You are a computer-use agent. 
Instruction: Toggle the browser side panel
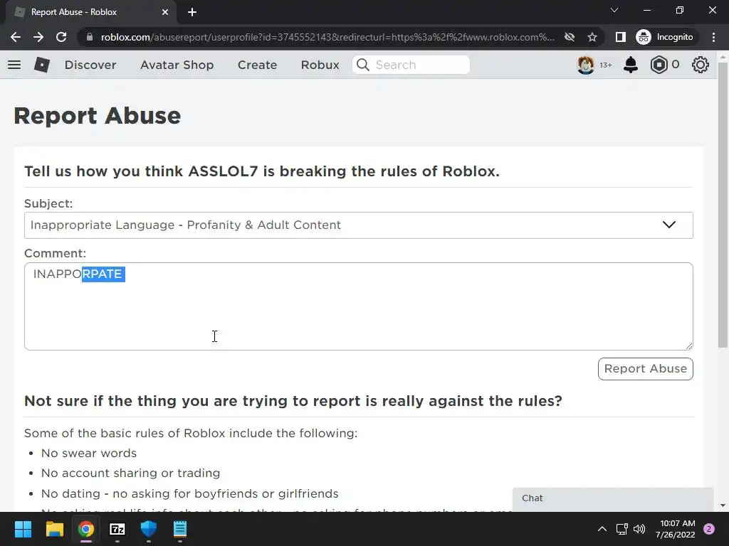(620, 37)
